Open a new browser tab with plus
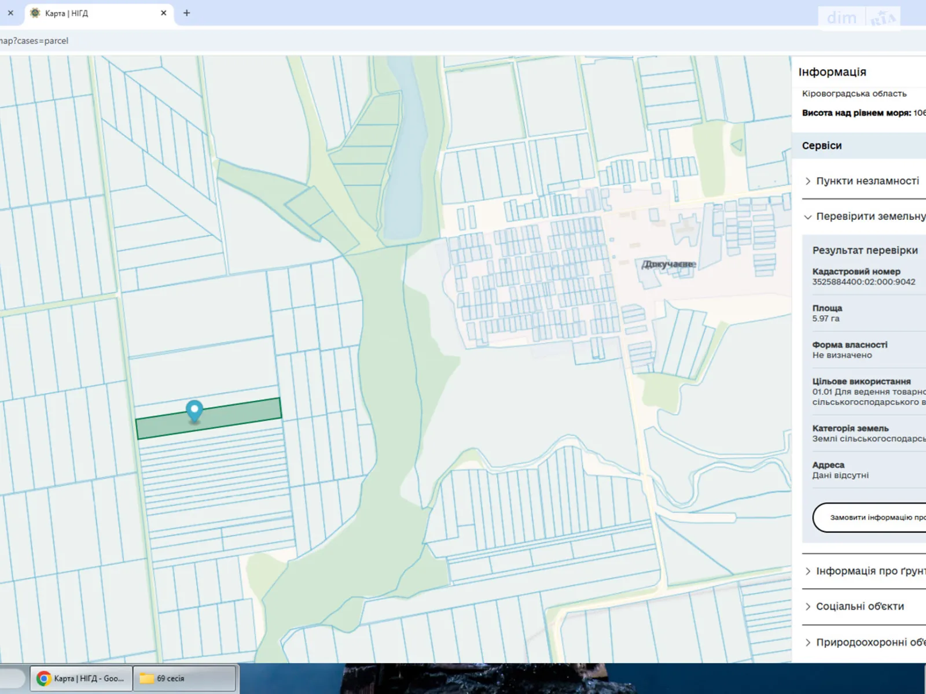This screenshot has width=926, height=694. pyautogui.click(x=186, y=13)
